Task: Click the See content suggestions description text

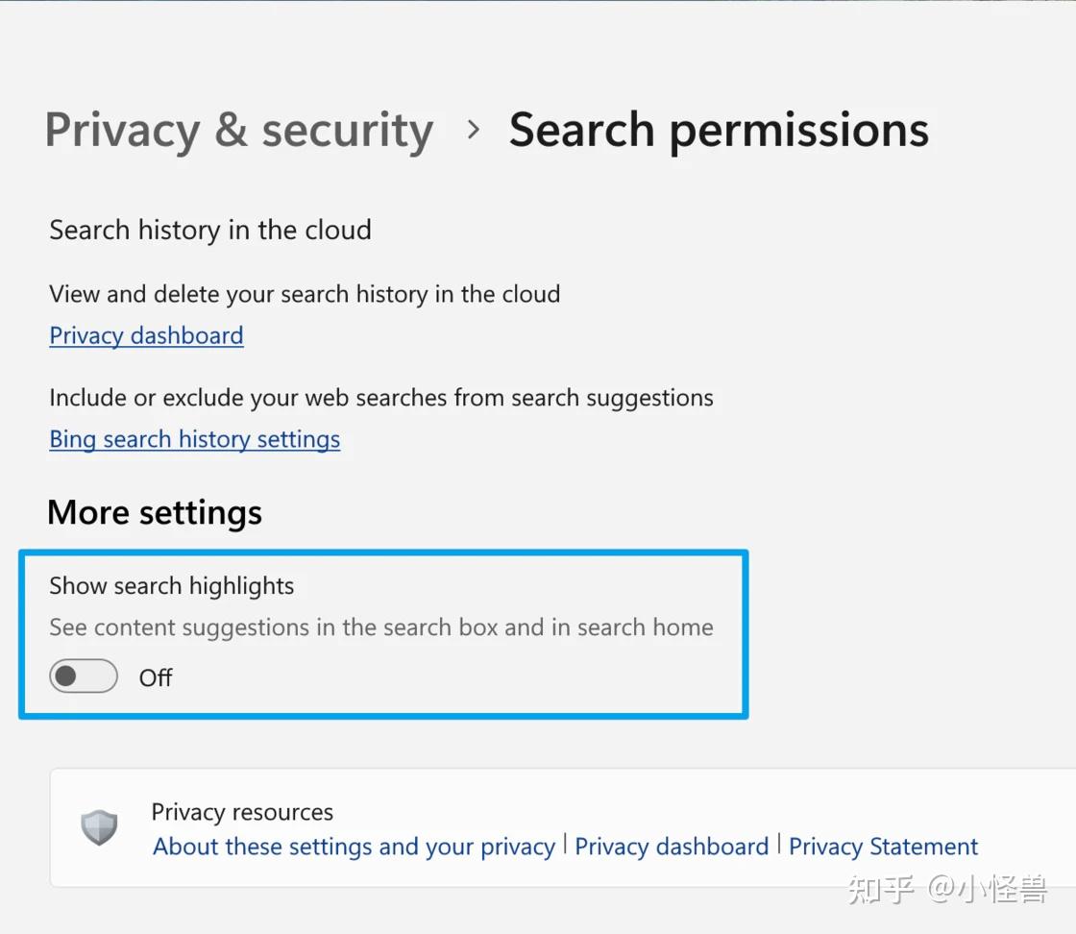Action: coord(381,627)
